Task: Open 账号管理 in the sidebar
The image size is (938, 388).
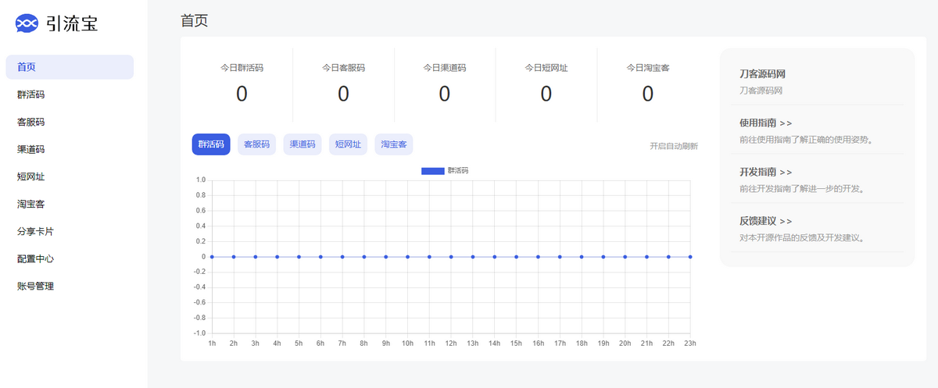Action: coord(35,286)
